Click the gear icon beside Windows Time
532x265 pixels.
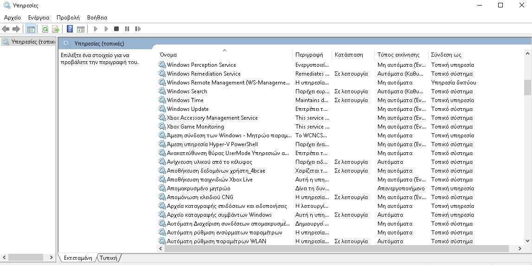[162, 100]
